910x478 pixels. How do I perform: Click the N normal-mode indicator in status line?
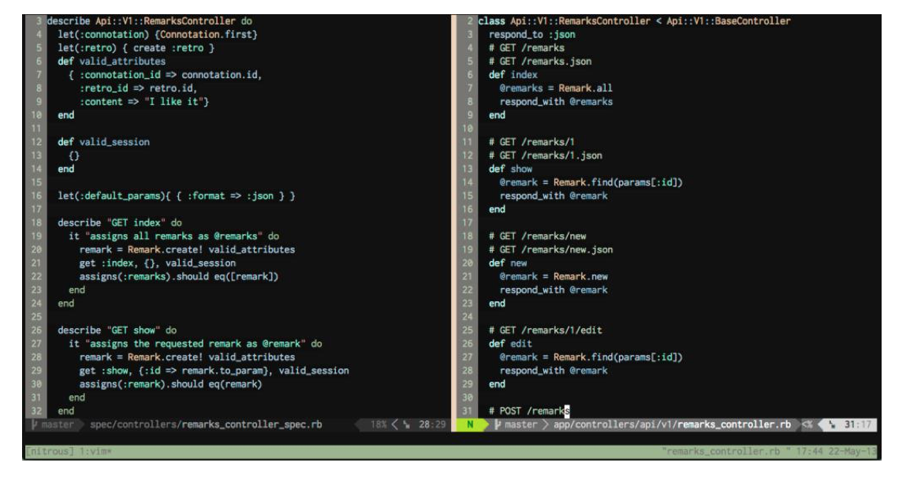coord(470,424)
